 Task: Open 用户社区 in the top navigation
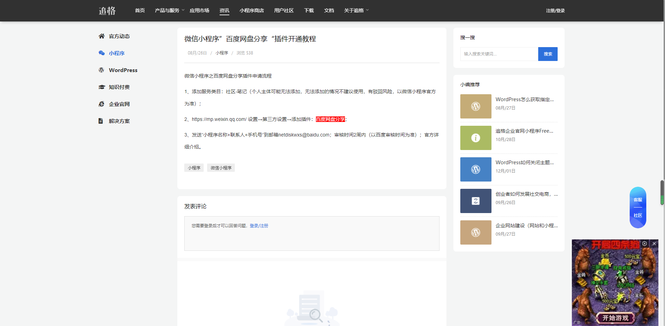(284, 10)
